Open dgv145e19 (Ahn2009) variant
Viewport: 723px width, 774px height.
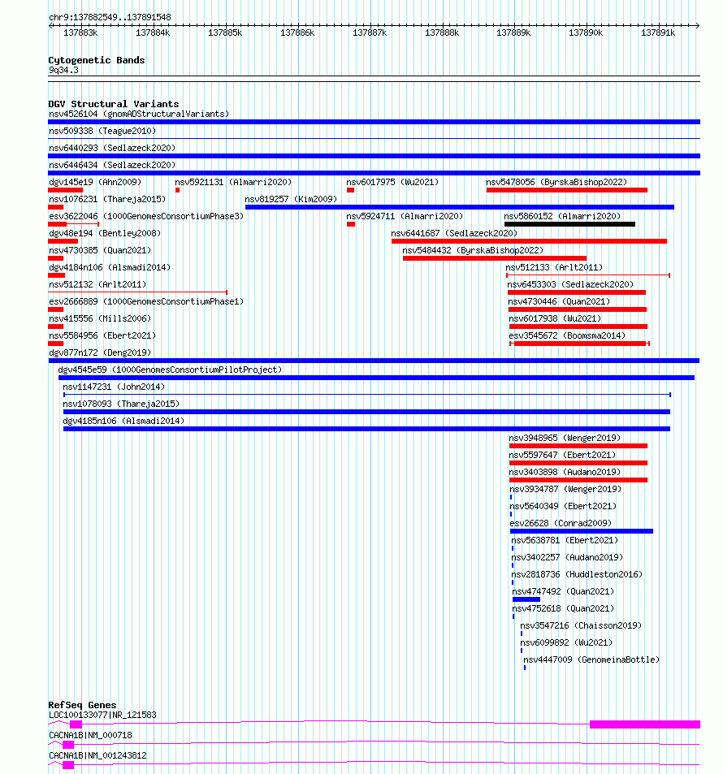click(95, 182)
